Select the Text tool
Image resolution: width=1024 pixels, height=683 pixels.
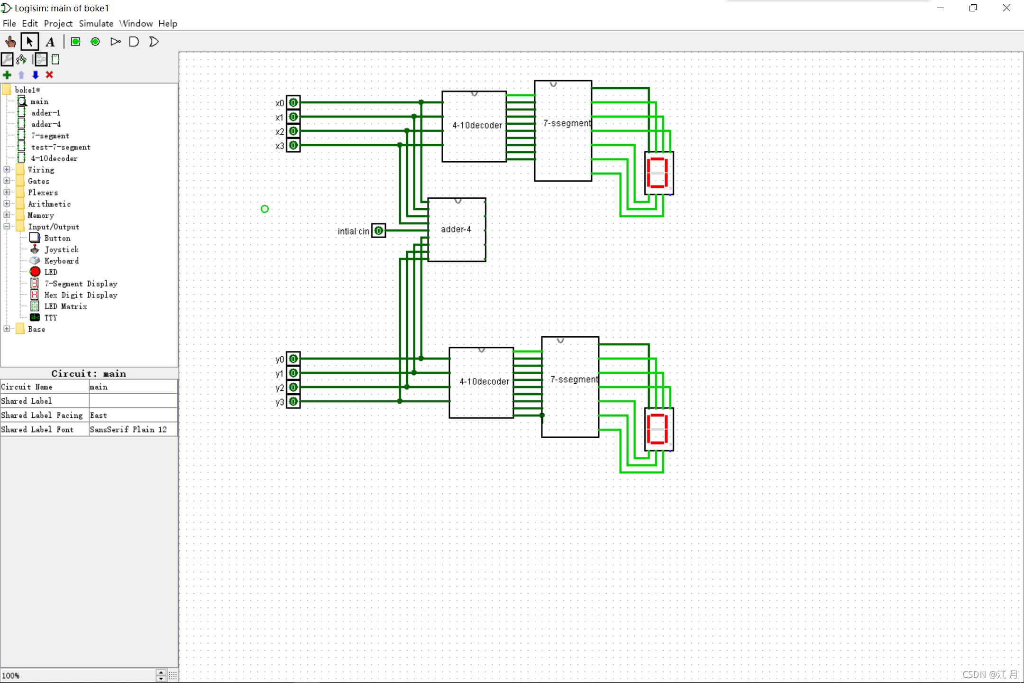pyautogui.click(x=50, y=42)
